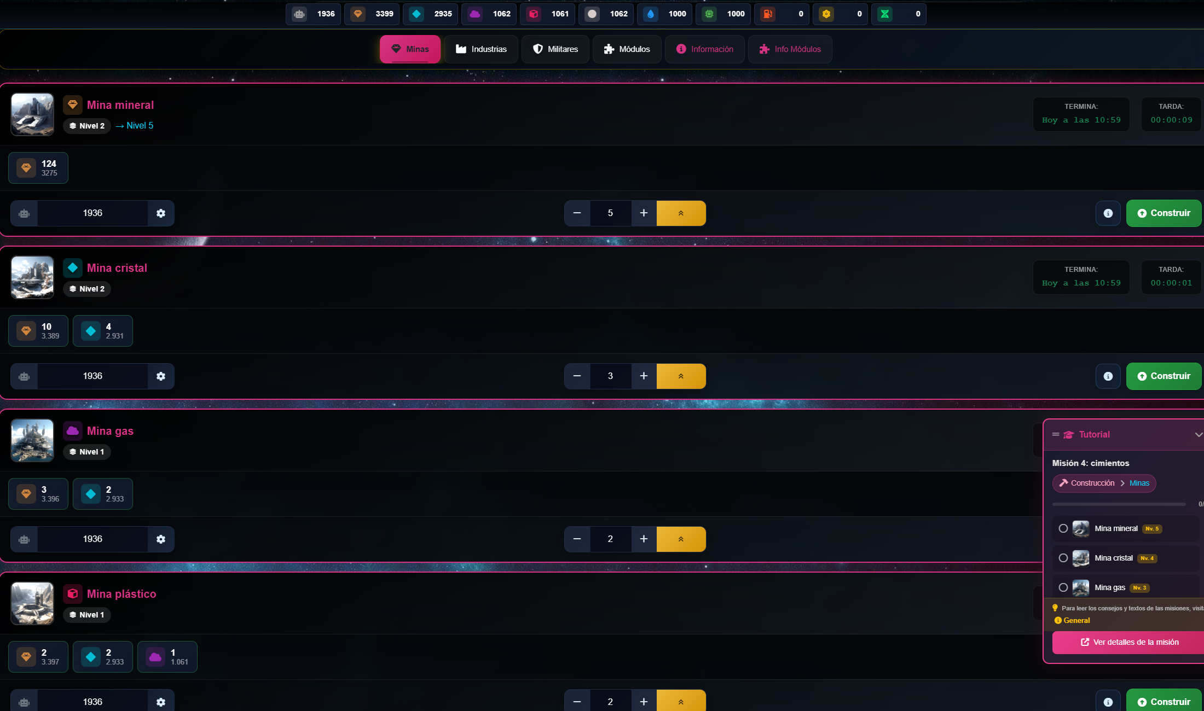Click Ver detalles de la misión button
Screen dimensions: 1204x711
tap(1130, 643)
